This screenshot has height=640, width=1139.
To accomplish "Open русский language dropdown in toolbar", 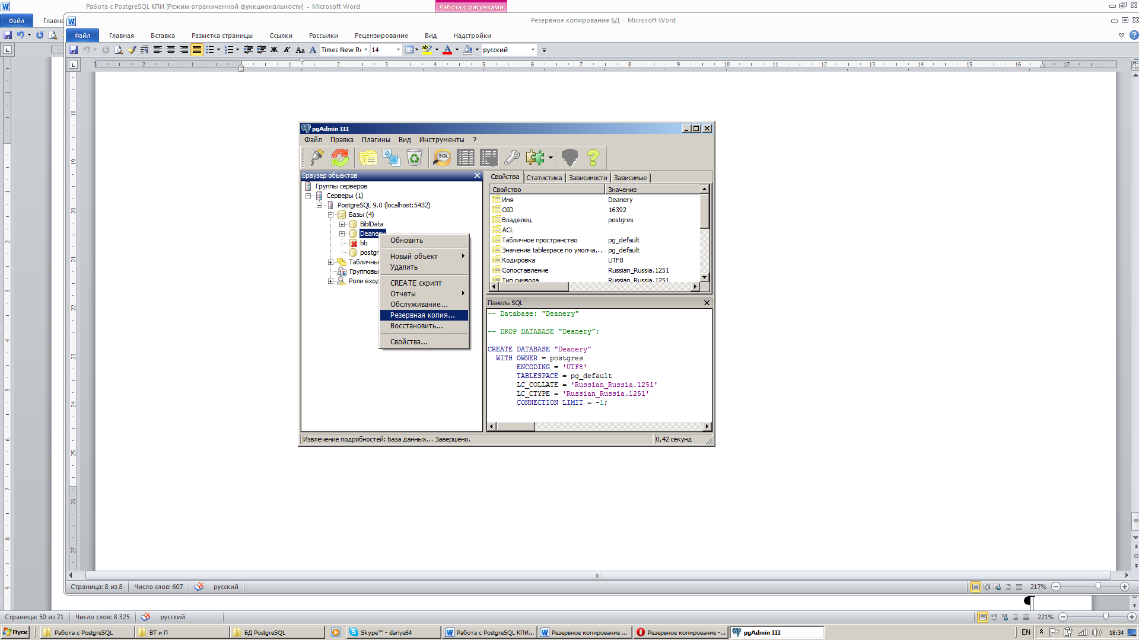I will (x=533, y=50).
